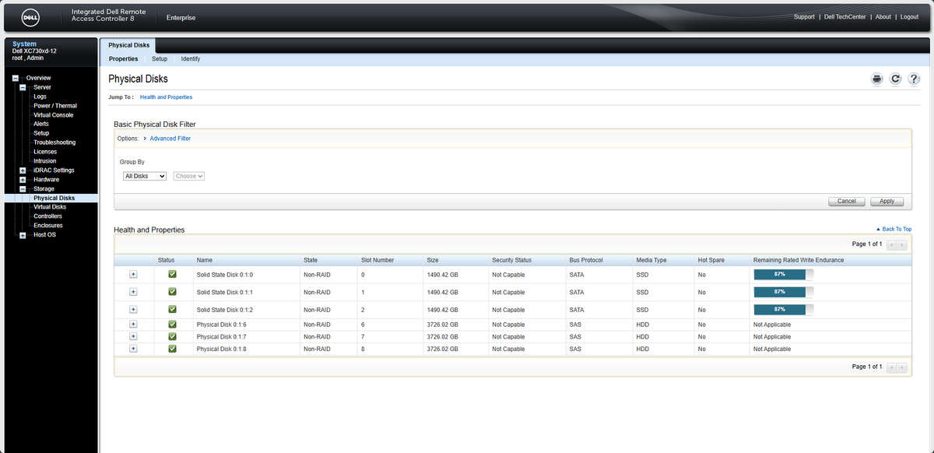The image size is (934, 453).
Task: Click Logout in the top-right corner
Action: coord(909,16)
